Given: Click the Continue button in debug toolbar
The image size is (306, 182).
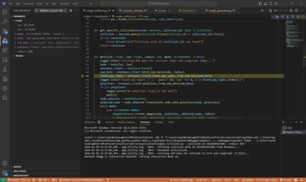Looking at the screenshot, I should click(277, 17).
